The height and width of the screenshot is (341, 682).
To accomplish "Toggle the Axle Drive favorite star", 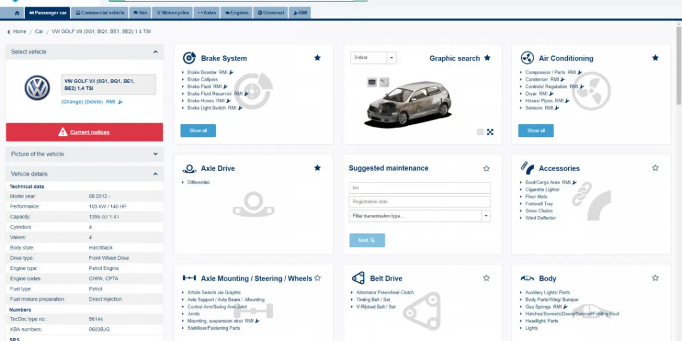I will click(x=317, y=168).
